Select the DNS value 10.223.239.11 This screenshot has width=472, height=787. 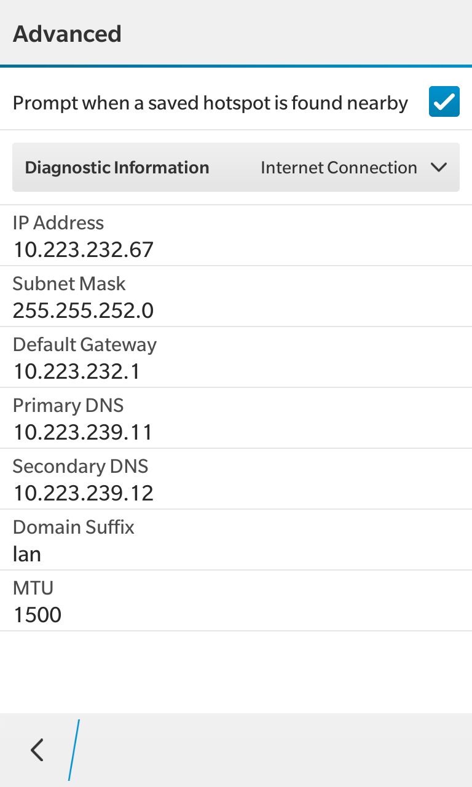(x=83, y=432)
